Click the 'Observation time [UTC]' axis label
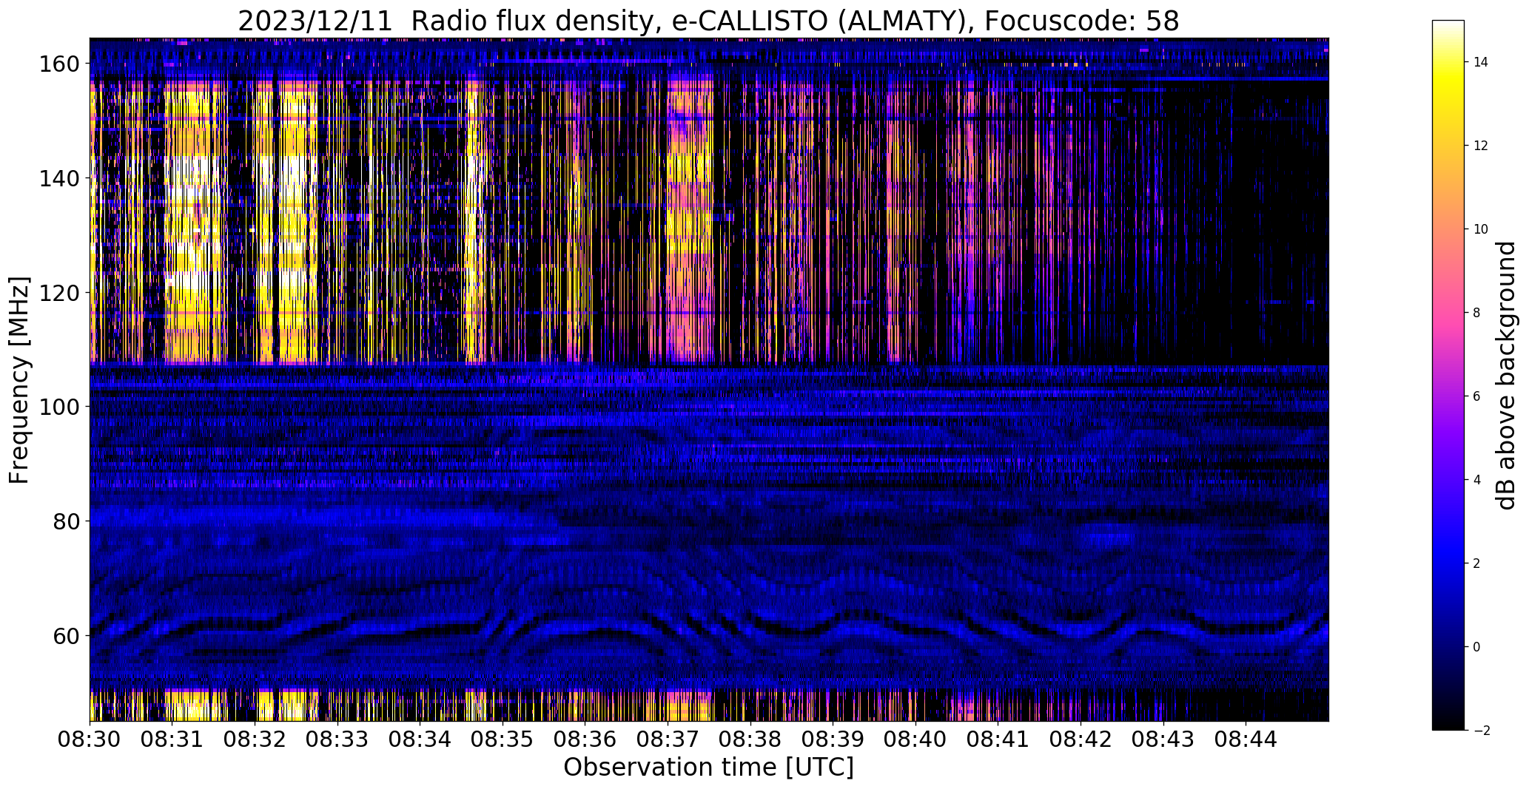1529x789 pixels. [x=708, y=768]
